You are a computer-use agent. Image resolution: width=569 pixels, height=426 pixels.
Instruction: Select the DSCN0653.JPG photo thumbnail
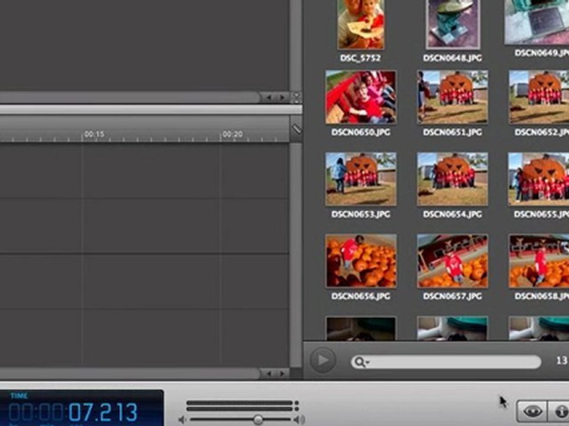[x=361, y=179]
